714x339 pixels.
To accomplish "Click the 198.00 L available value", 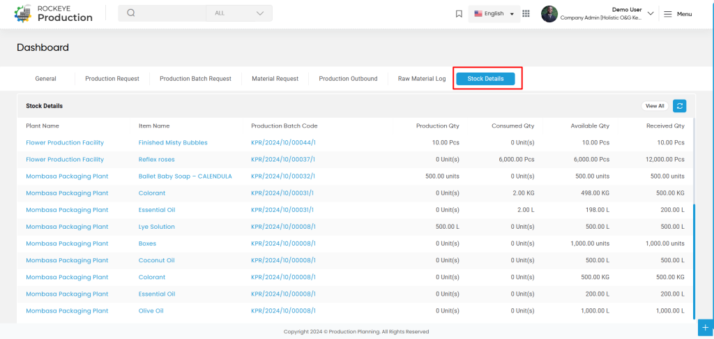I will tap(597, 210).
